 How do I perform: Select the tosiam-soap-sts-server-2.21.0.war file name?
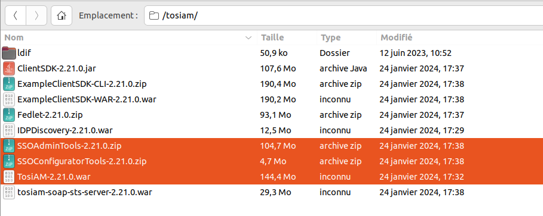click(84, 192)
